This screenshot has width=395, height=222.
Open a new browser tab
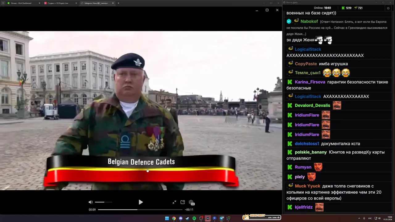click(118, 3)
